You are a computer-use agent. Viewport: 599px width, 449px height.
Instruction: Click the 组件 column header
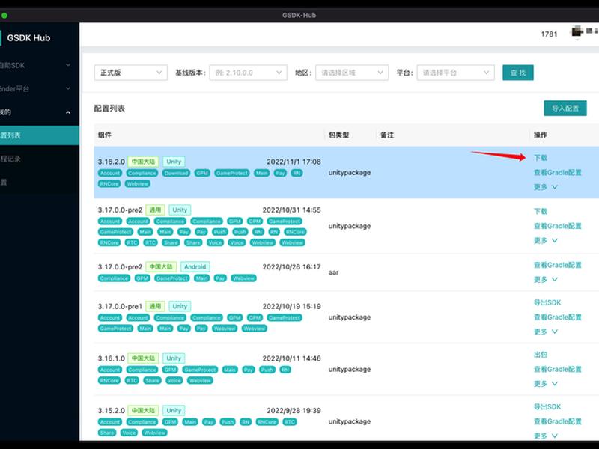105,135
